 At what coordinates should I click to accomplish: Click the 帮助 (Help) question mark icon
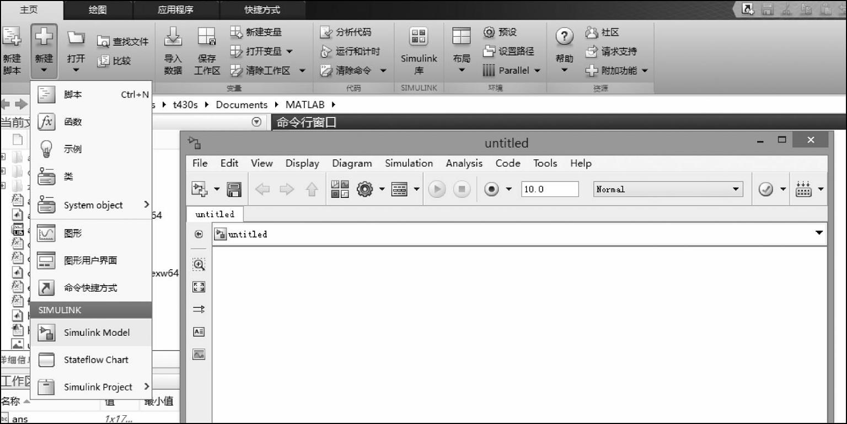click(x=564, y=37)
